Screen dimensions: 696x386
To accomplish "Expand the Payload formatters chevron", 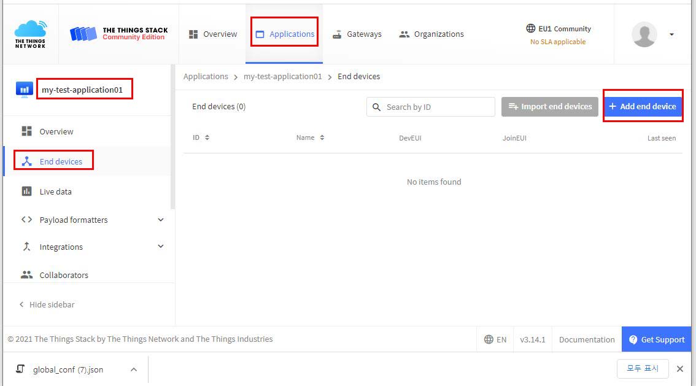I will [x=161, y=220].
